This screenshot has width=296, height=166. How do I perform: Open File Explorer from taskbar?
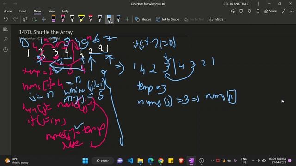pyautogui.click(x=140, y=160)
